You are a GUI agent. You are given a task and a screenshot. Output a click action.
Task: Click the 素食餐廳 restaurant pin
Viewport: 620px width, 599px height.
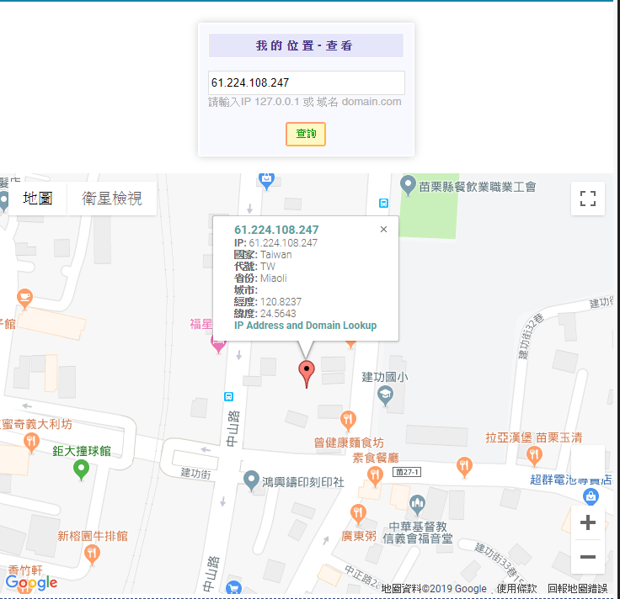(x=375, y=476)
